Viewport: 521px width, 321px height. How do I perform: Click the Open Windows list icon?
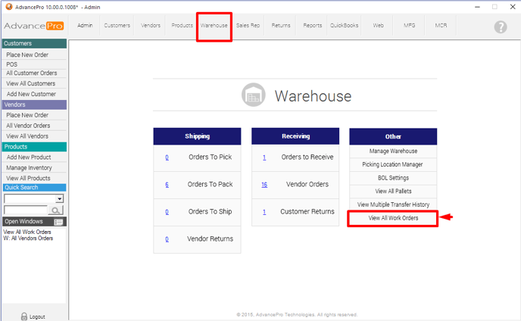click(x=59, y=222)
